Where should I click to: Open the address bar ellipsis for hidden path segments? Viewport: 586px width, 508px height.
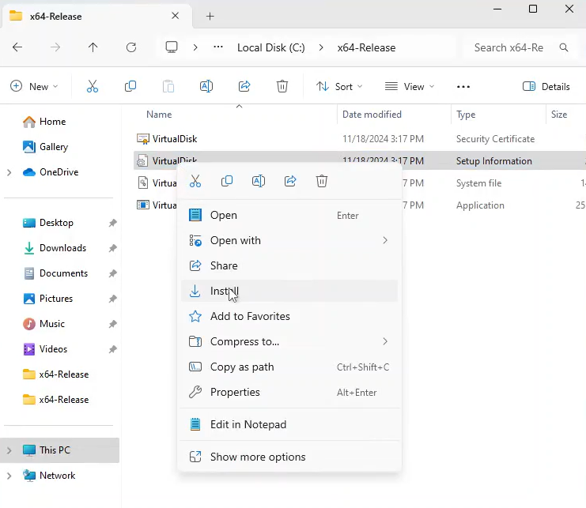tap(218, 47)
